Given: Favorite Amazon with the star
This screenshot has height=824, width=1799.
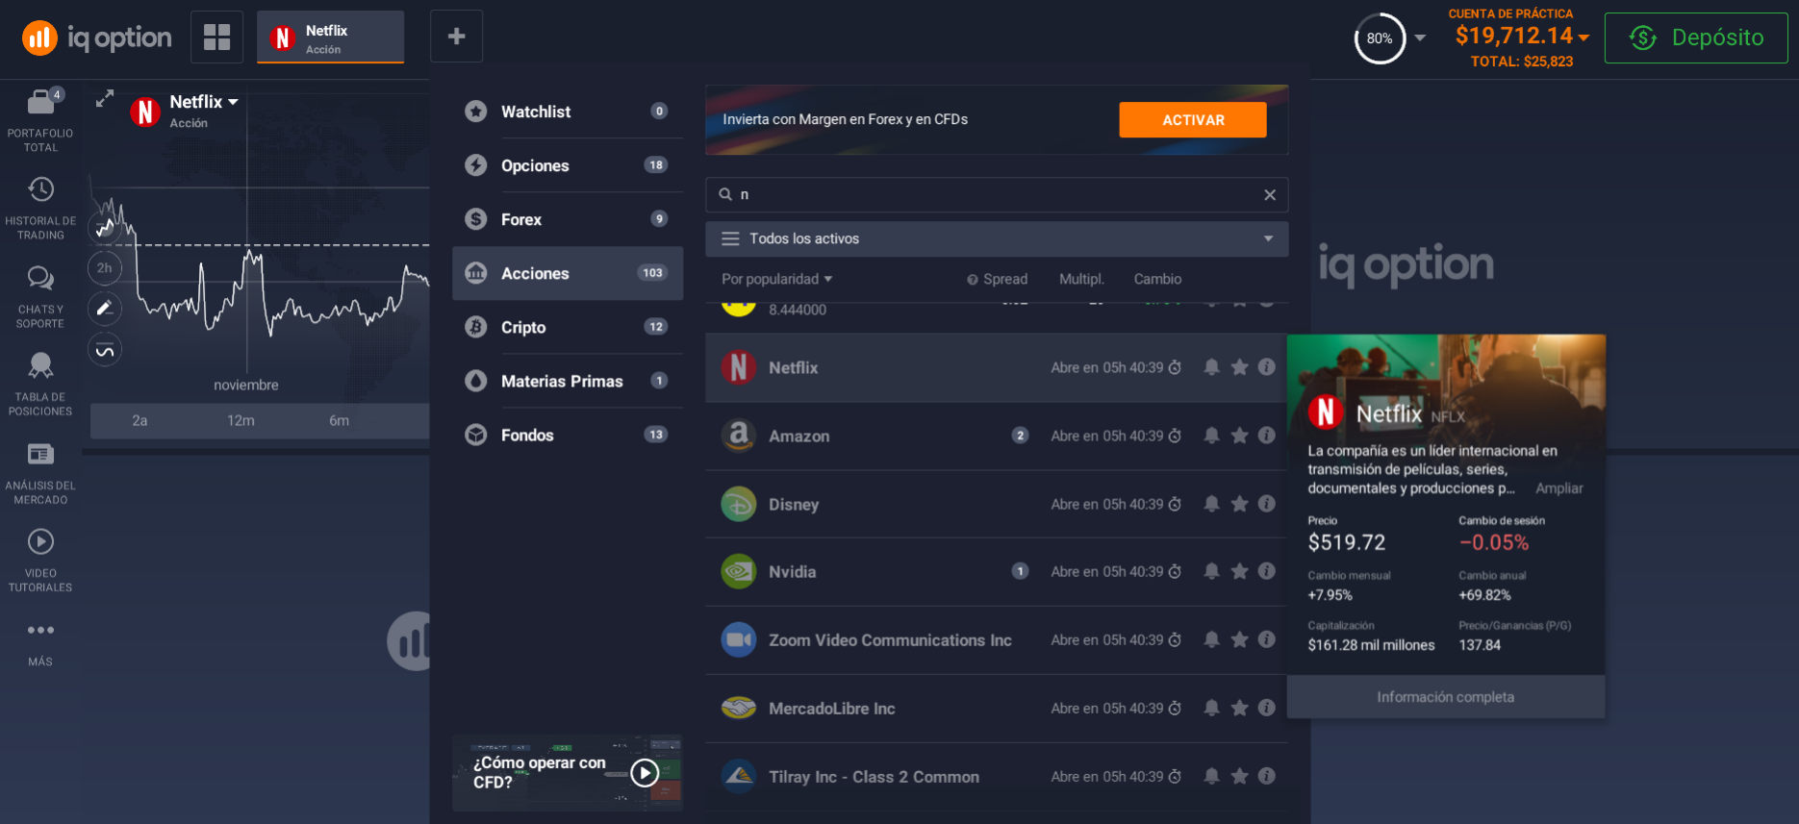Looking at the screenshot, I should coord(1240,436).
